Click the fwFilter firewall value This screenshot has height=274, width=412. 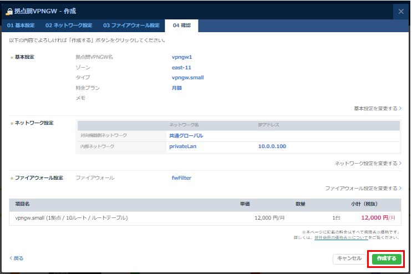click(x=181, y=178)
